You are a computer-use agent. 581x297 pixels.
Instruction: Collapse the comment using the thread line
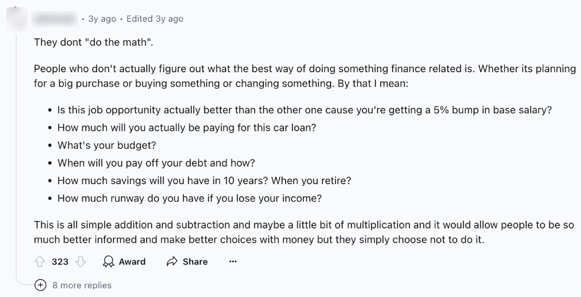coord(17,145)
